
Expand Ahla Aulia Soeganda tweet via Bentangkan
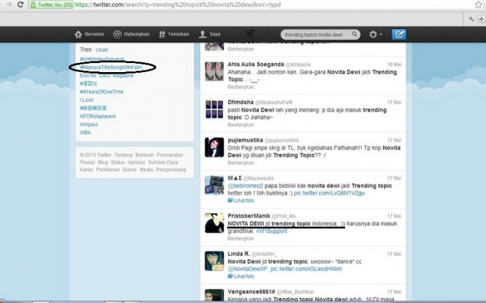click(x=241, y=87)
